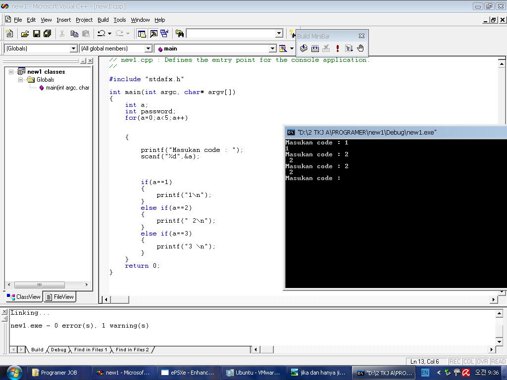507x380 pixels.
Task: Collapse the Globals folder node
Action: 21,80
